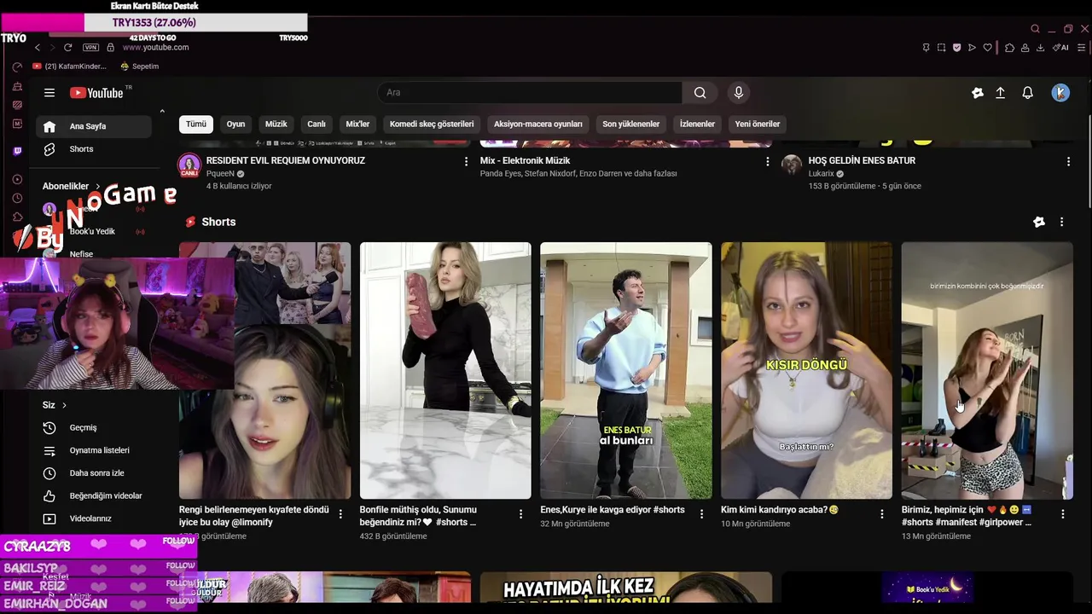Screen dimensions: 1092x614
Task: Open Shorts shelf three-dot menu
Action: coord(1062,222)
